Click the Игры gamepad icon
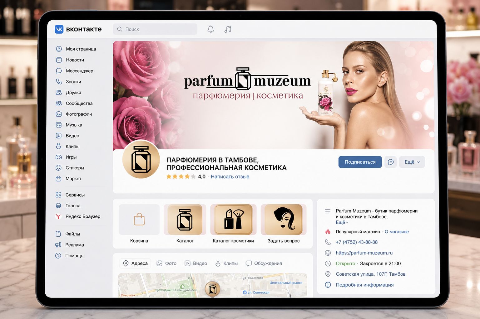This screenshot has width=480, height=319. 59,157
